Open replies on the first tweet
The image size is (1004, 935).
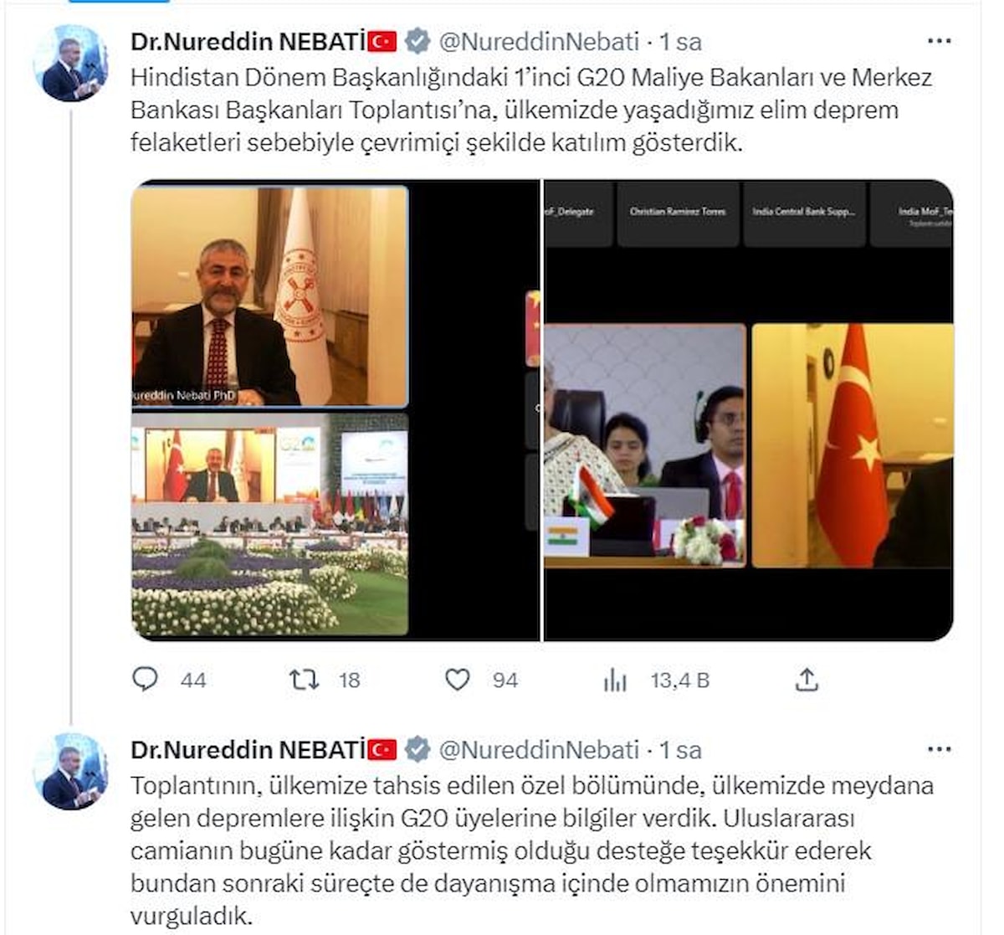(x=145, y=679)
